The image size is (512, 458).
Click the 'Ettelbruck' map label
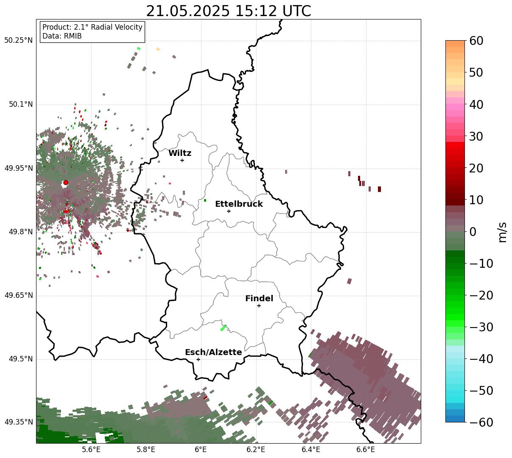click(239, 204)
